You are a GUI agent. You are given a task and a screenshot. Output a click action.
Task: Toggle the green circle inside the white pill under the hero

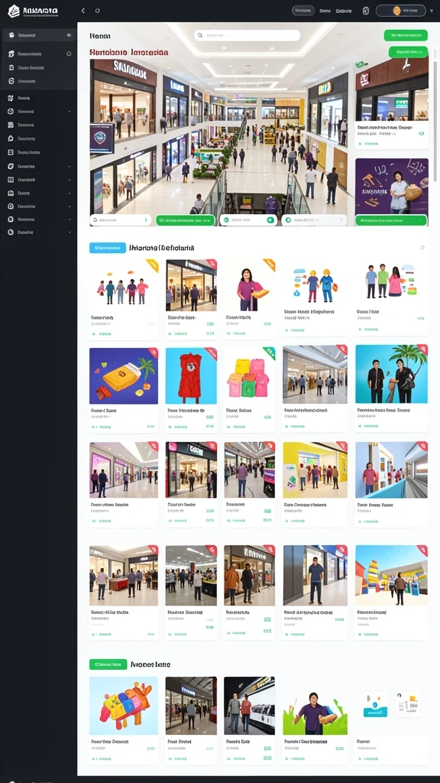(x=270, y=219)
